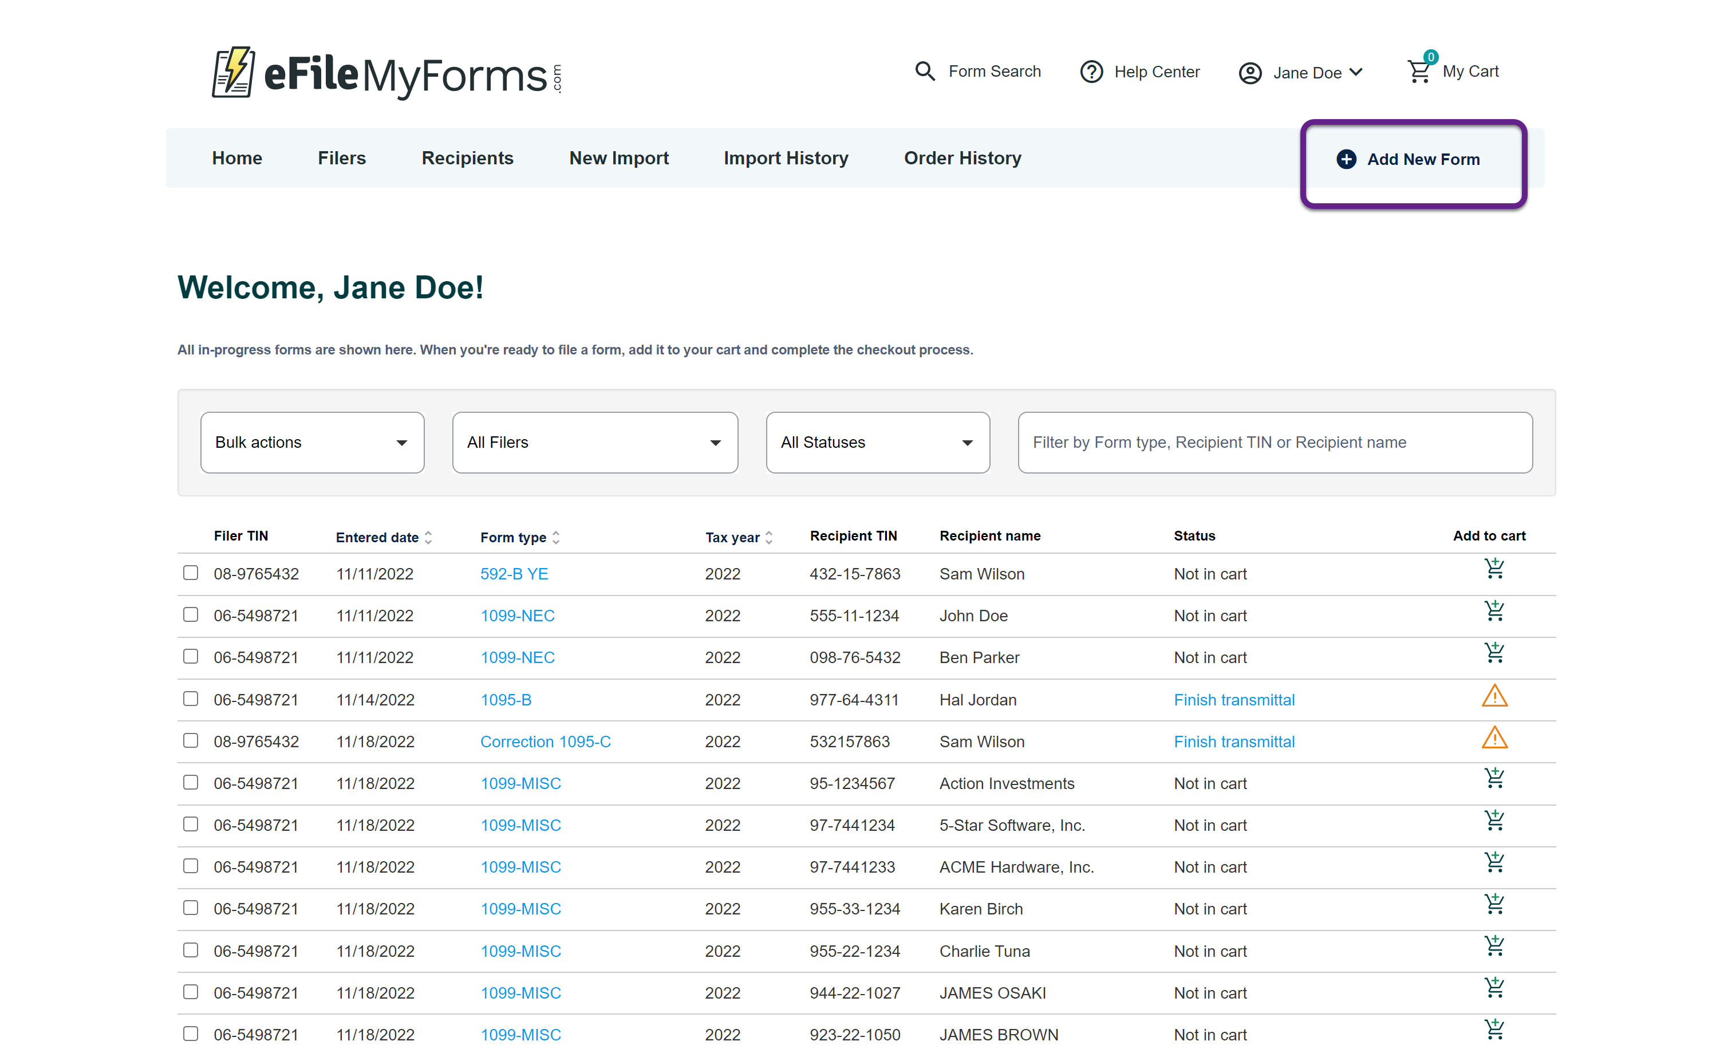
Task: Expand the All Filers dropdown
Action: (x=595, y=443)
